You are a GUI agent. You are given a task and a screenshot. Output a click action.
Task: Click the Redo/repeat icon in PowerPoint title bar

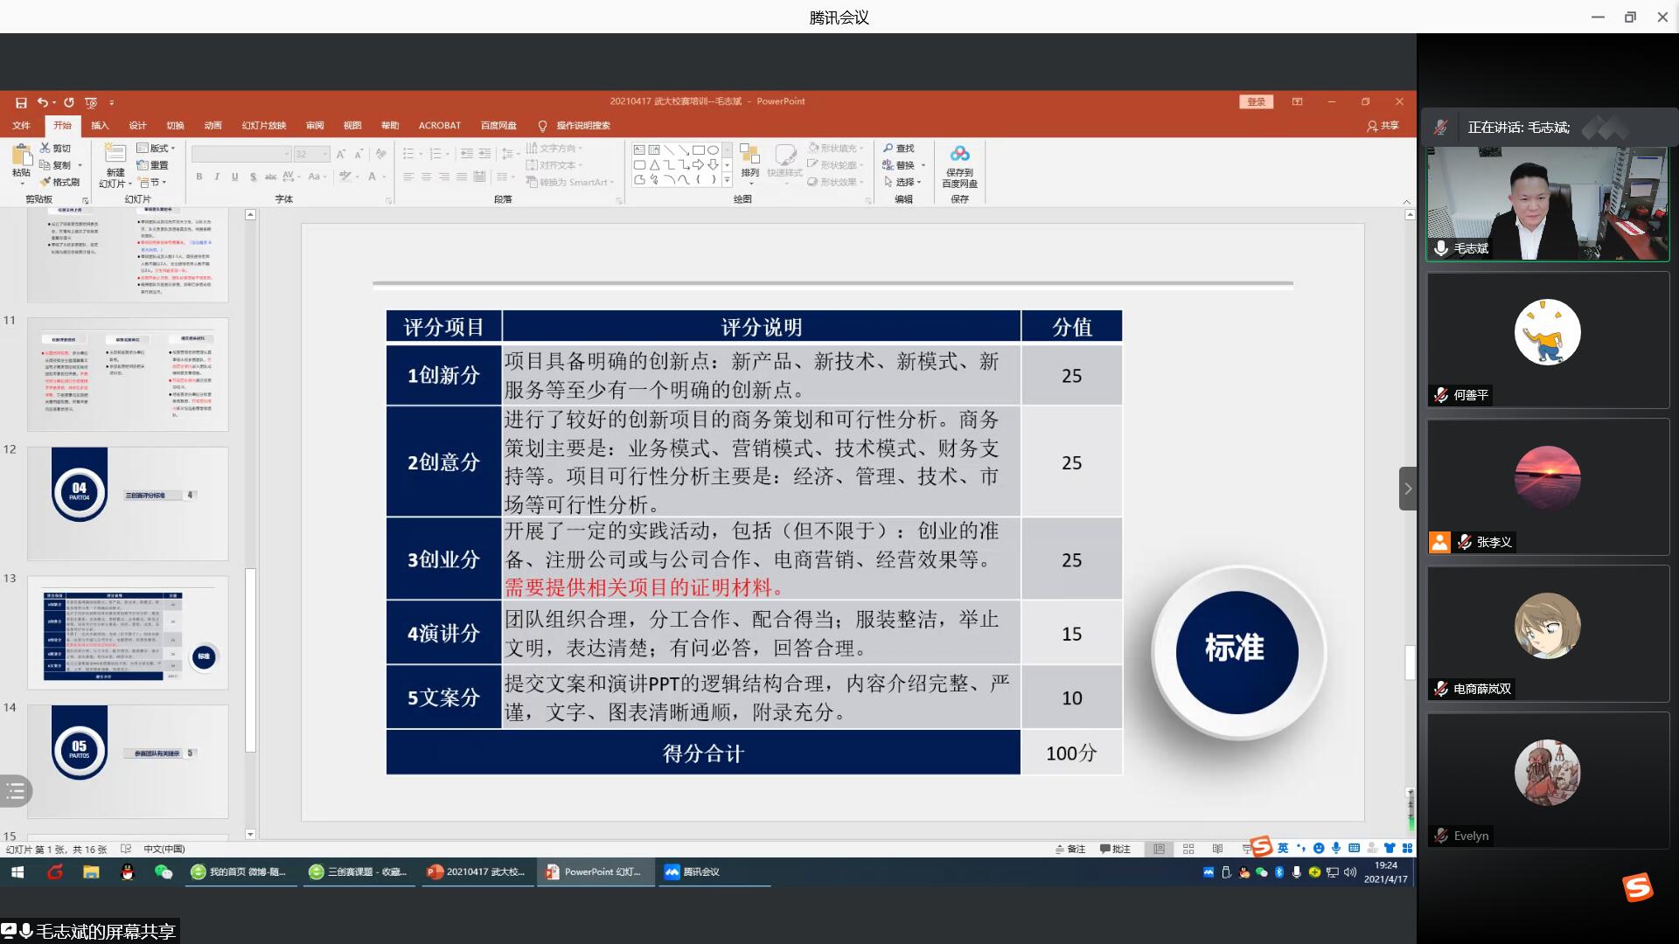pos(69,102)
